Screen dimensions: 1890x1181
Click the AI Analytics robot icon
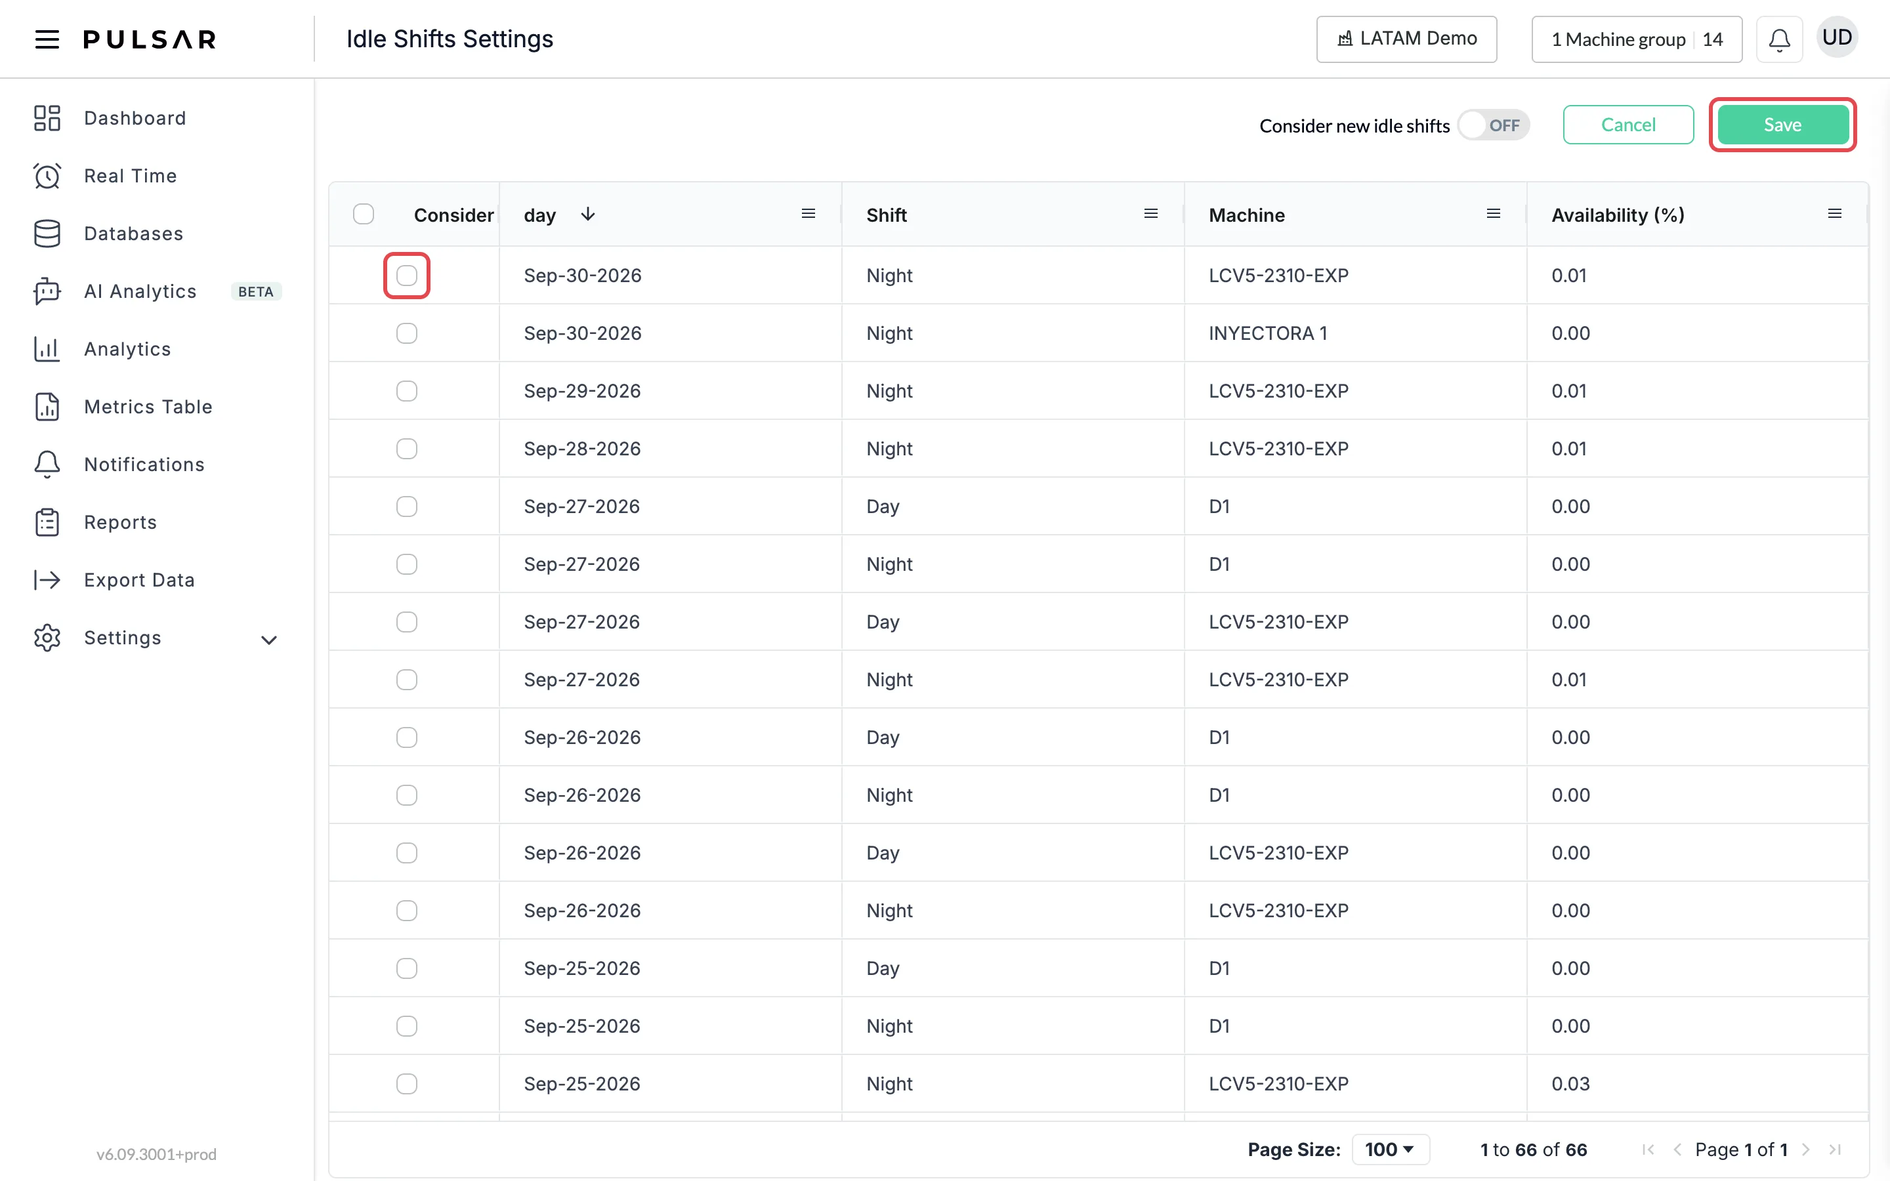click(x=47, y=291)
